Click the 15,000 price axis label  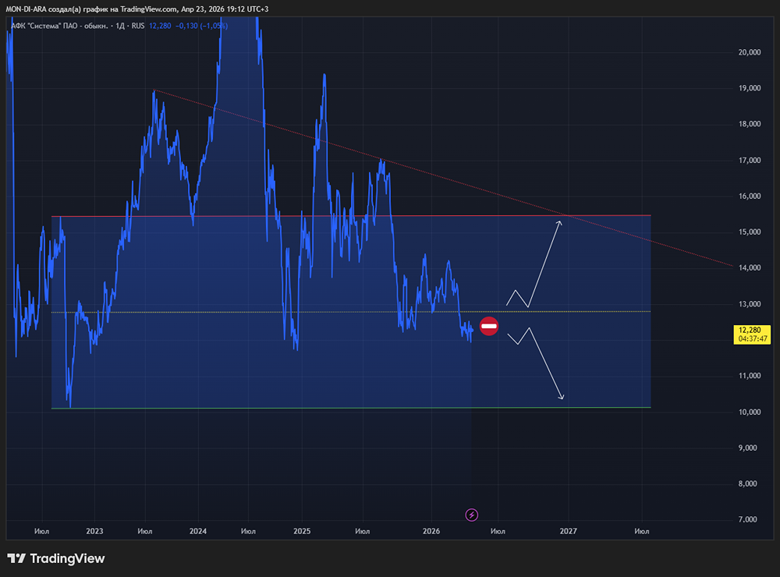point(749,232)
